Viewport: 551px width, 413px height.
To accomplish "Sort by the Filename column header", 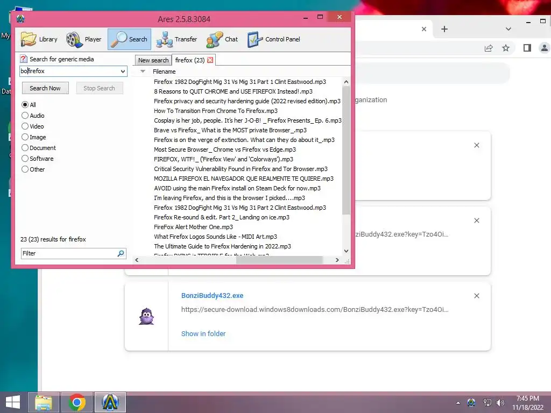I will (164, 72).
